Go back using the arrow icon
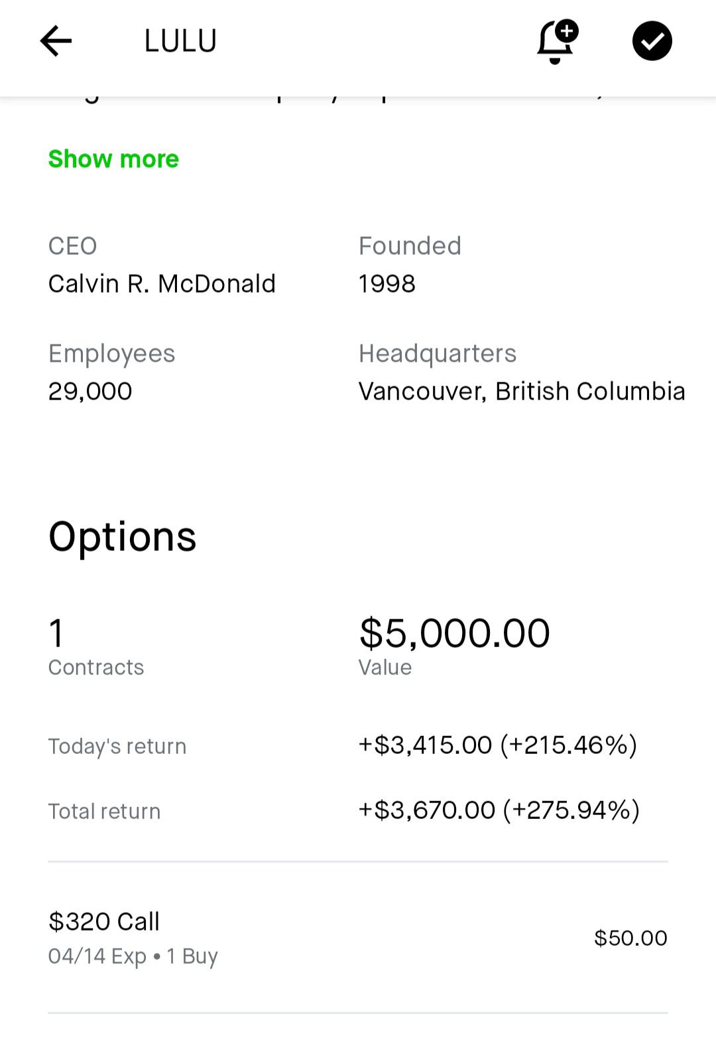 pos(56,41)
